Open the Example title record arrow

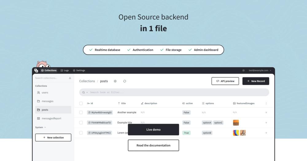point(266,123)
